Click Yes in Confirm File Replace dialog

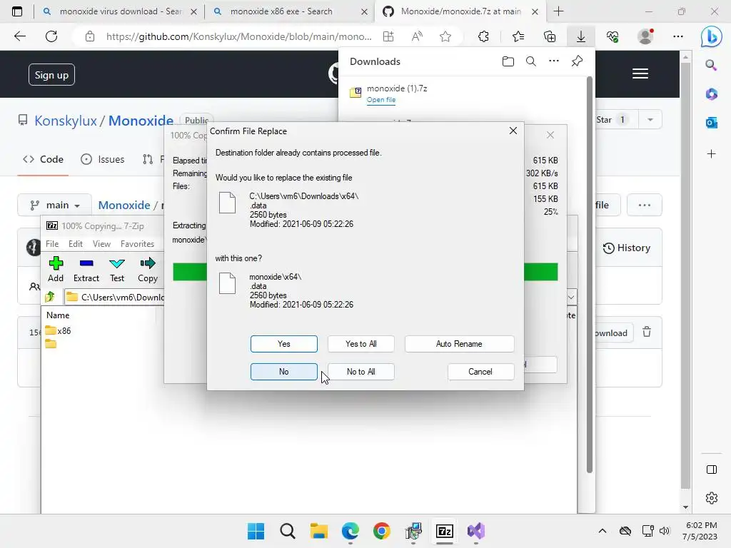tap(283, 344)
